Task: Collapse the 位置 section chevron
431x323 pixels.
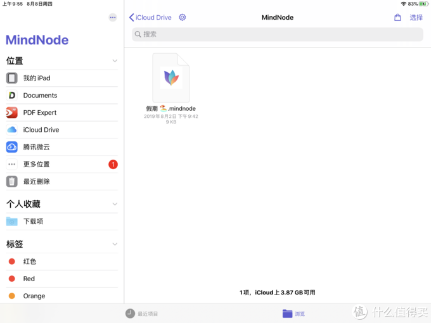Action: click(x=115, y=61)
